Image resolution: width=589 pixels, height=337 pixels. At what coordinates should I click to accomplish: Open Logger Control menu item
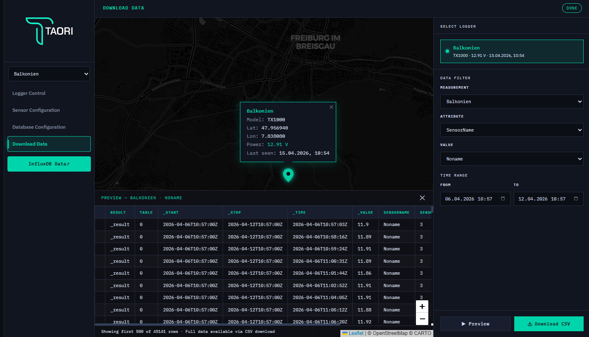tap(29, 93)
